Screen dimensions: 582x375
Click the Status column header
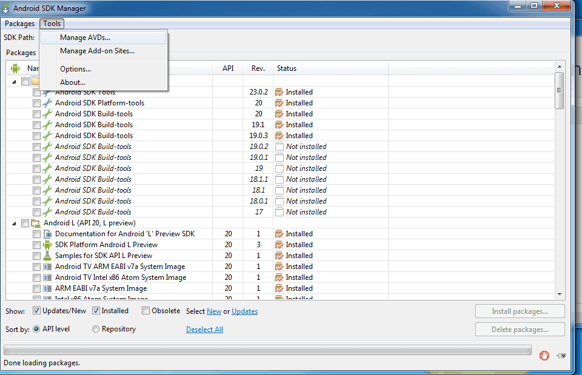pyautogui.click(x=331, y=68)
